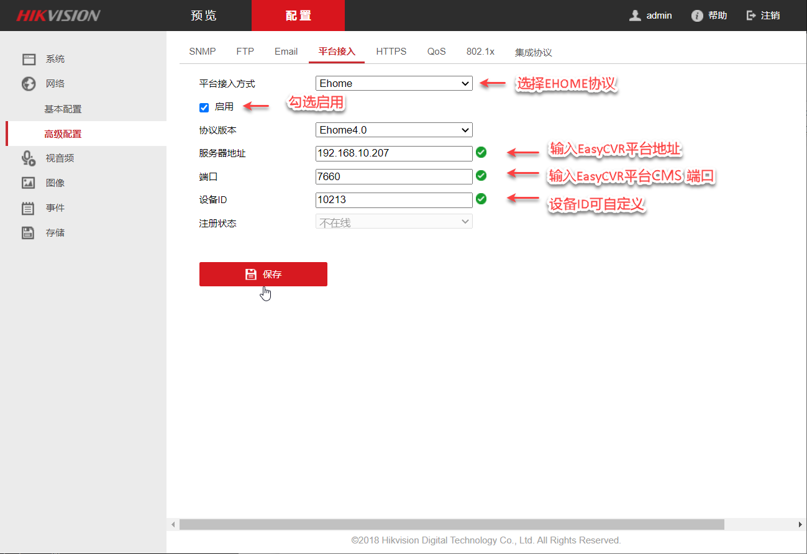
Task: Select 视音频 in the sidebar
Action: [x=60, y=158]
